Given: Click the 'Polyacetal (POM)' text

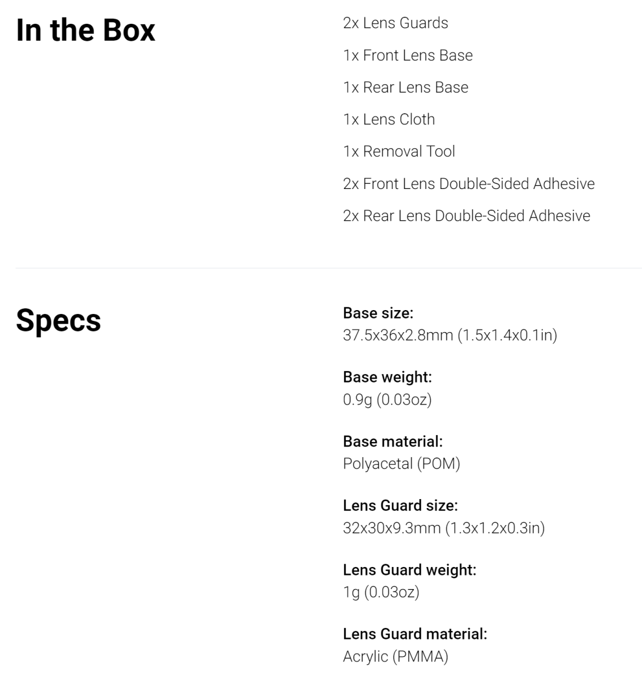Looking at the screenshot, I should (401, 464).
